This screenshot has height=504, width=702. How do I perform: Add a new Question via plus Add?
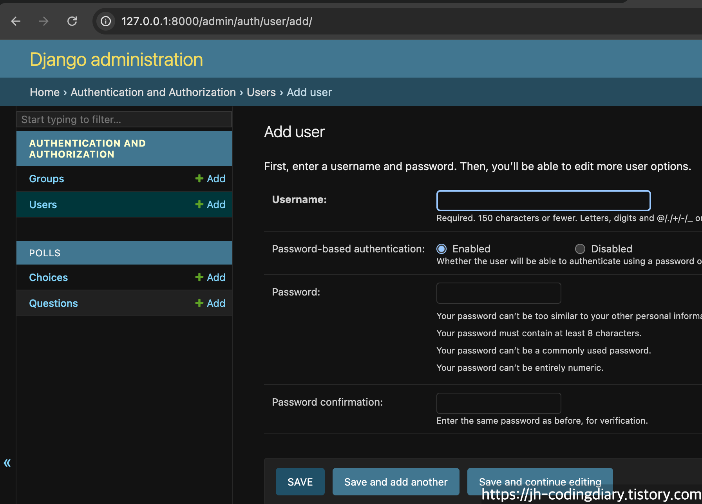point(210,303)
